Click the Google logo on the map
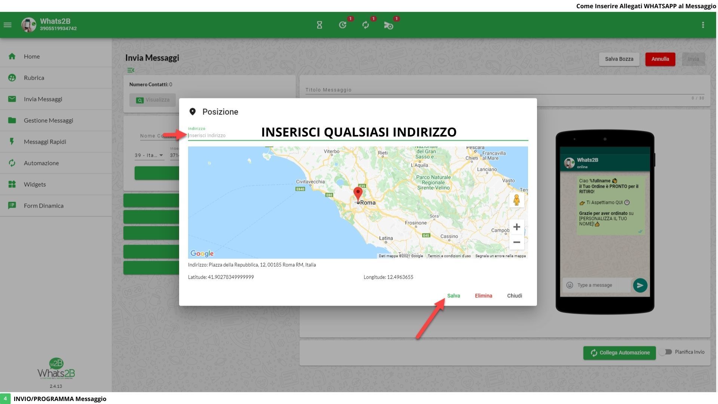Screen dimensions: 718x404 202,254
